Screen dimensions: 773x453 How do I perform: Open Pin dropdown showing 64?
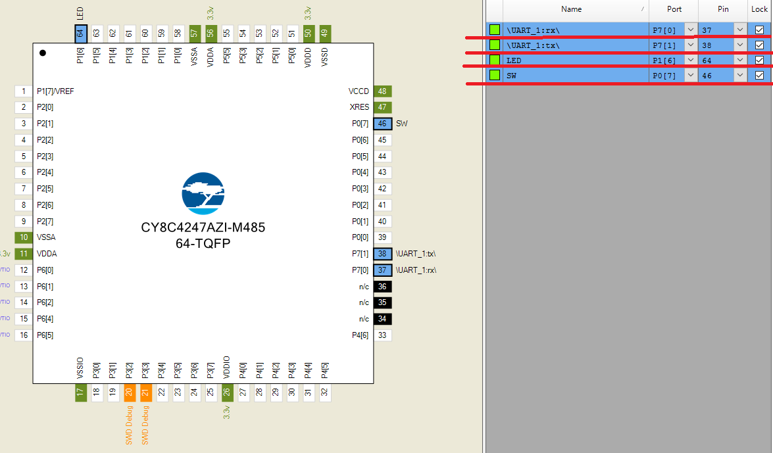point(740,60)
